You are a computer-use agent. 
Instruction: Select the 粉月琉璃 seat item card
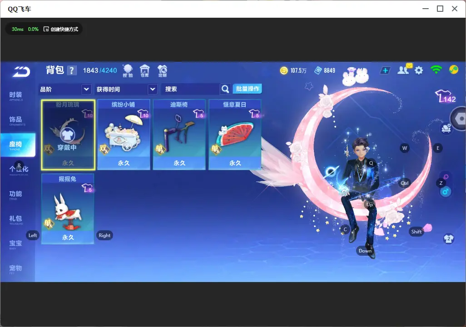coord(68,135)
